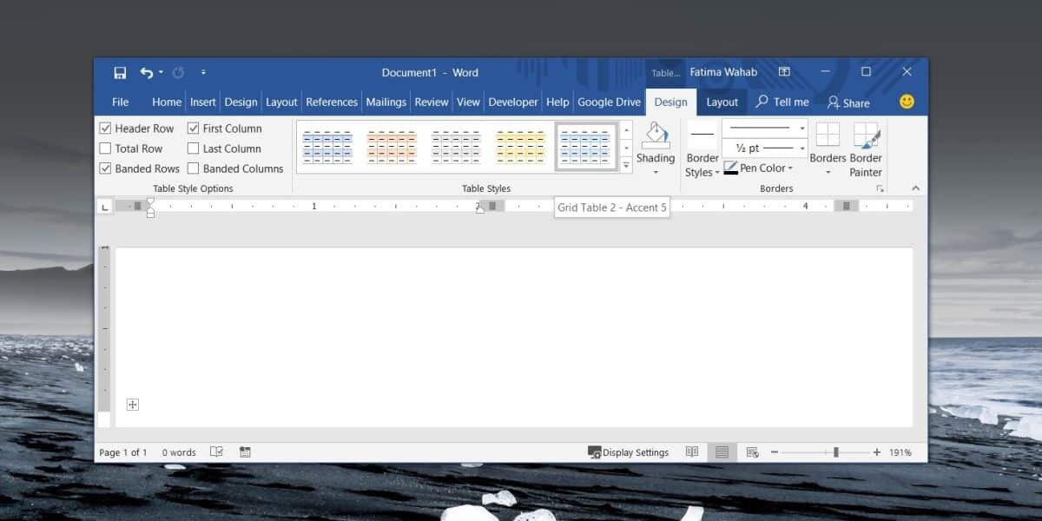Check the Banded Columns option

(x=192, y=168)
